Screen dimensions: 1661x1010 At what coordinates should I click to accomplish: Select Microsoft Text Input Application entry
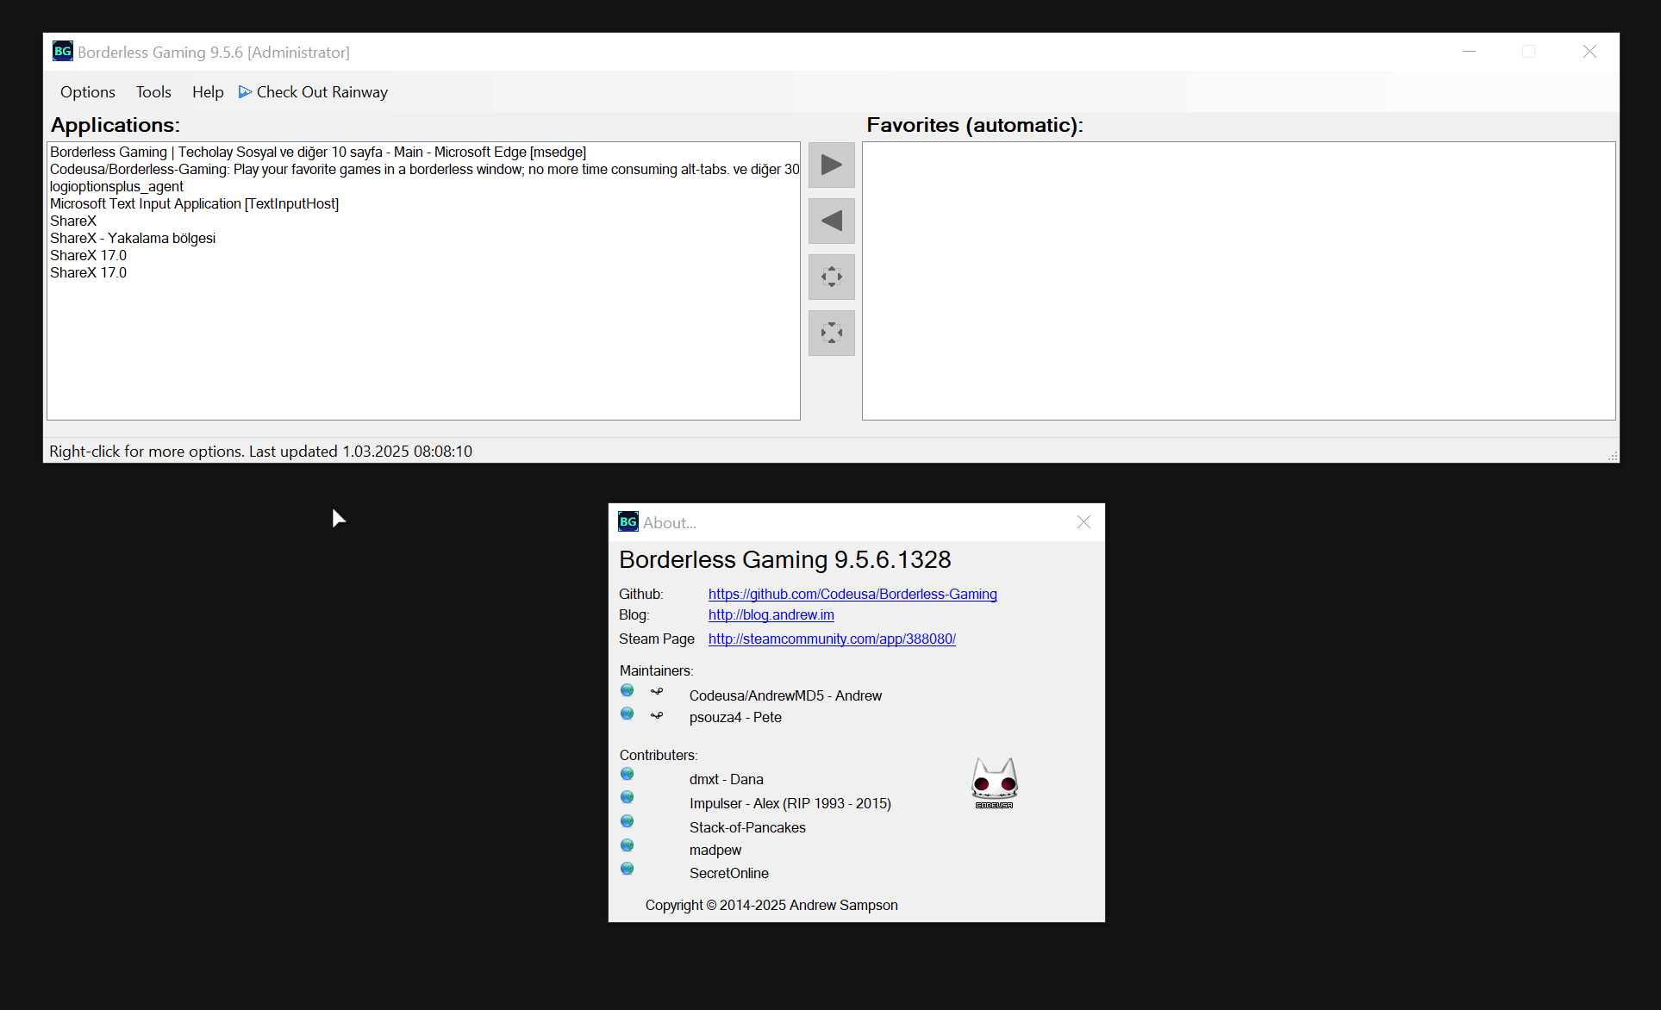pyautogui.click(x=423, y=203)
